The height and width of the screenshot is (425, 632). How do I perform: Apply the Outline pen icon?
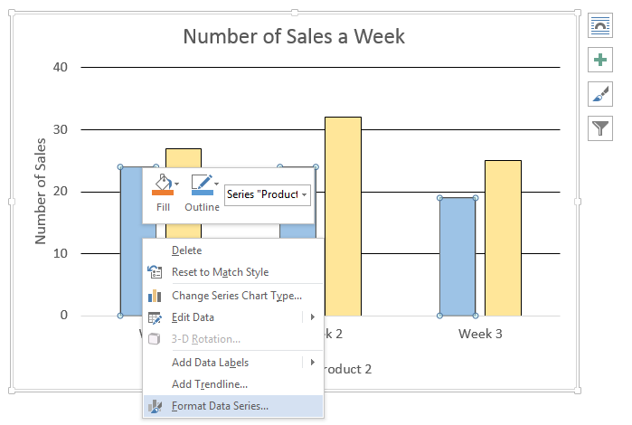[x=202, y=185]
